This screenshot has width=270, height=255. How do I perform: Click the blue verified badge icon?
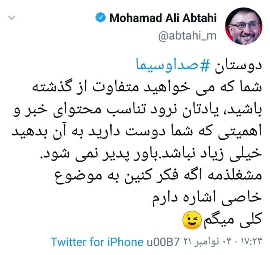[x=100, y=17]
